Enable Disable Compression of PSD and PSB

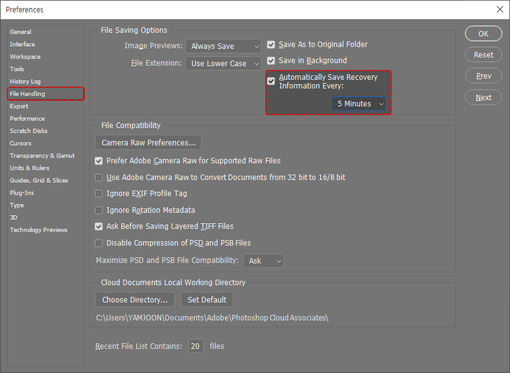(99, 243)
